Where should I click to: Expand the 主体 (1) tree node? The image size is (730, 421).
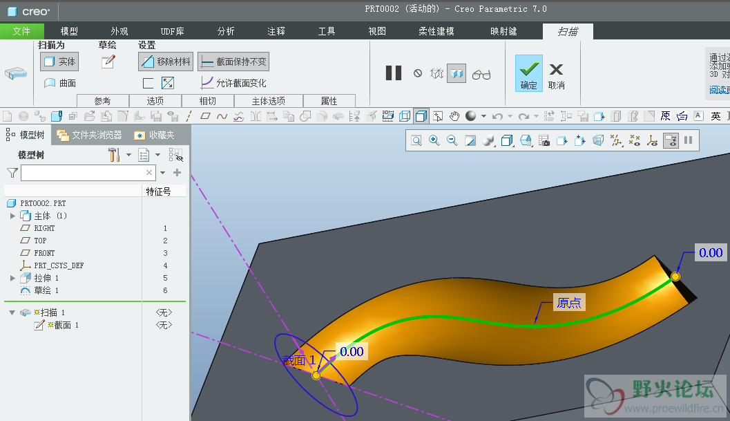tap(12, 216)
